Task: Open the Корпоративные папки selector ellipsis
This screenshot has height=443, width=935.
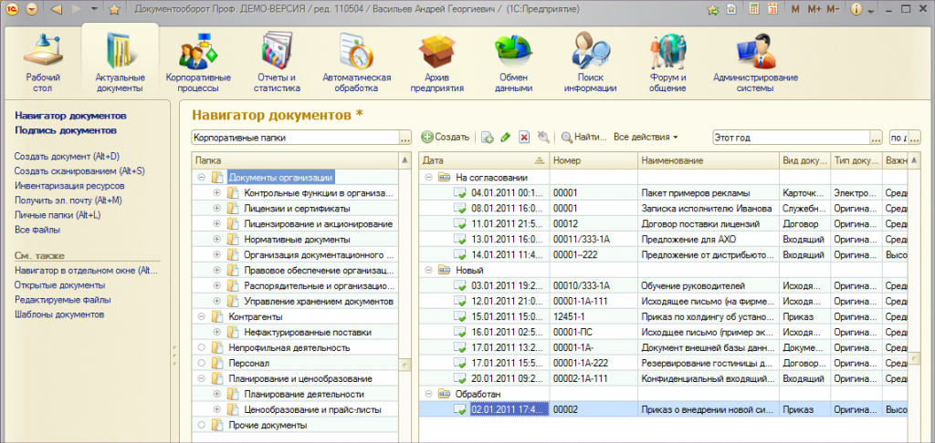Action: click(404, 137)
